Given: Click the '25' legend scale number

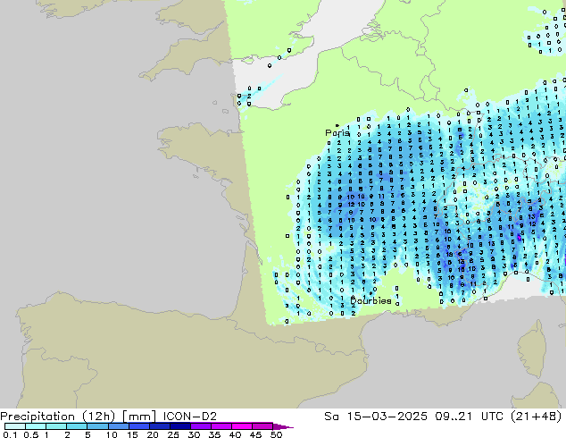Looking at the screenshot, I should [173, 434].
